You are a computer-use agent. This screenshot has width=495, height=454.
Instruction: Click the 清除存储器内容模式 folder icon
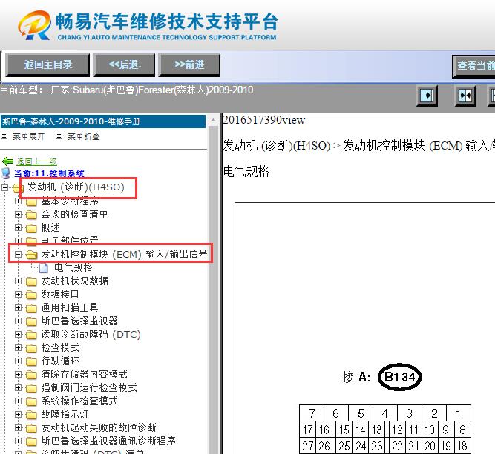coord(31,375)
